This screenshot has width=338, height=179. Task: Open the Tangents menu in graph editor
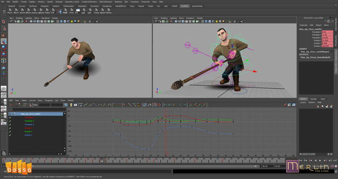pos(48,100)
